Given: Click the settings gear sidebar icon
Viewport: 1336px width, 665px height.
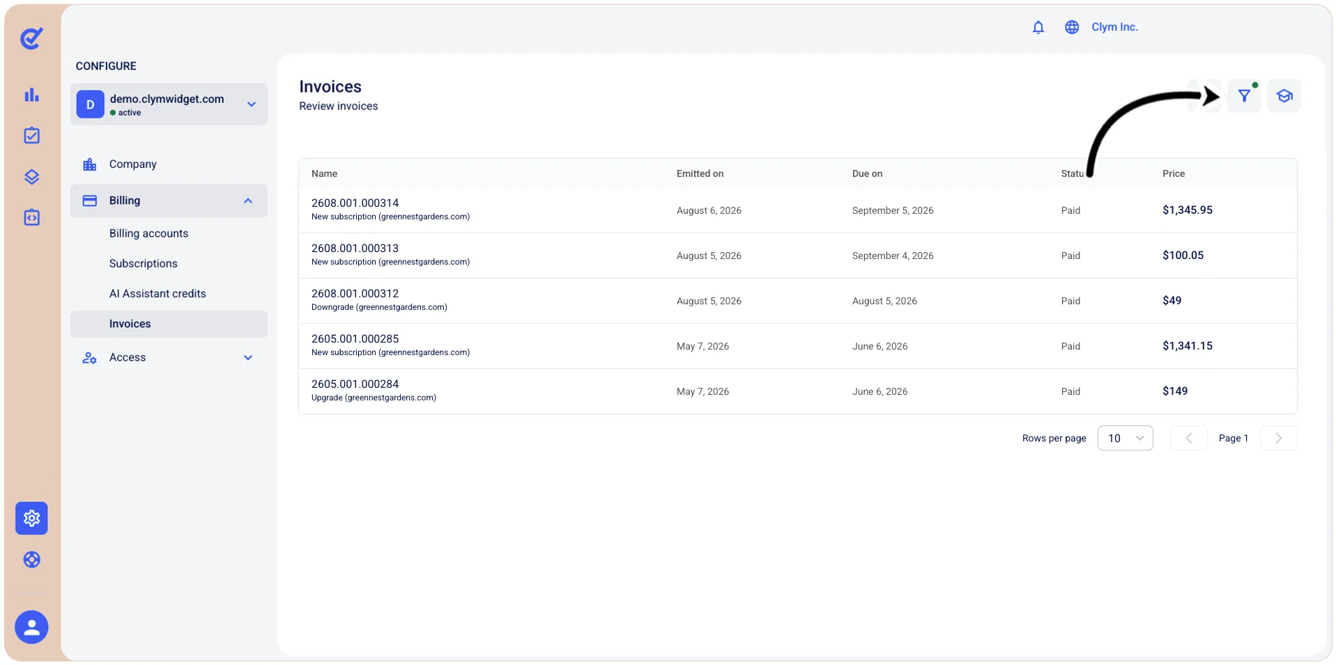Looking at the screenshot, I should point(31,518).
